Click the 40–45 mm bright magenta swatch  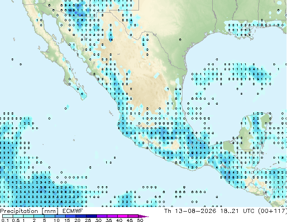click(x=123, y=216)
